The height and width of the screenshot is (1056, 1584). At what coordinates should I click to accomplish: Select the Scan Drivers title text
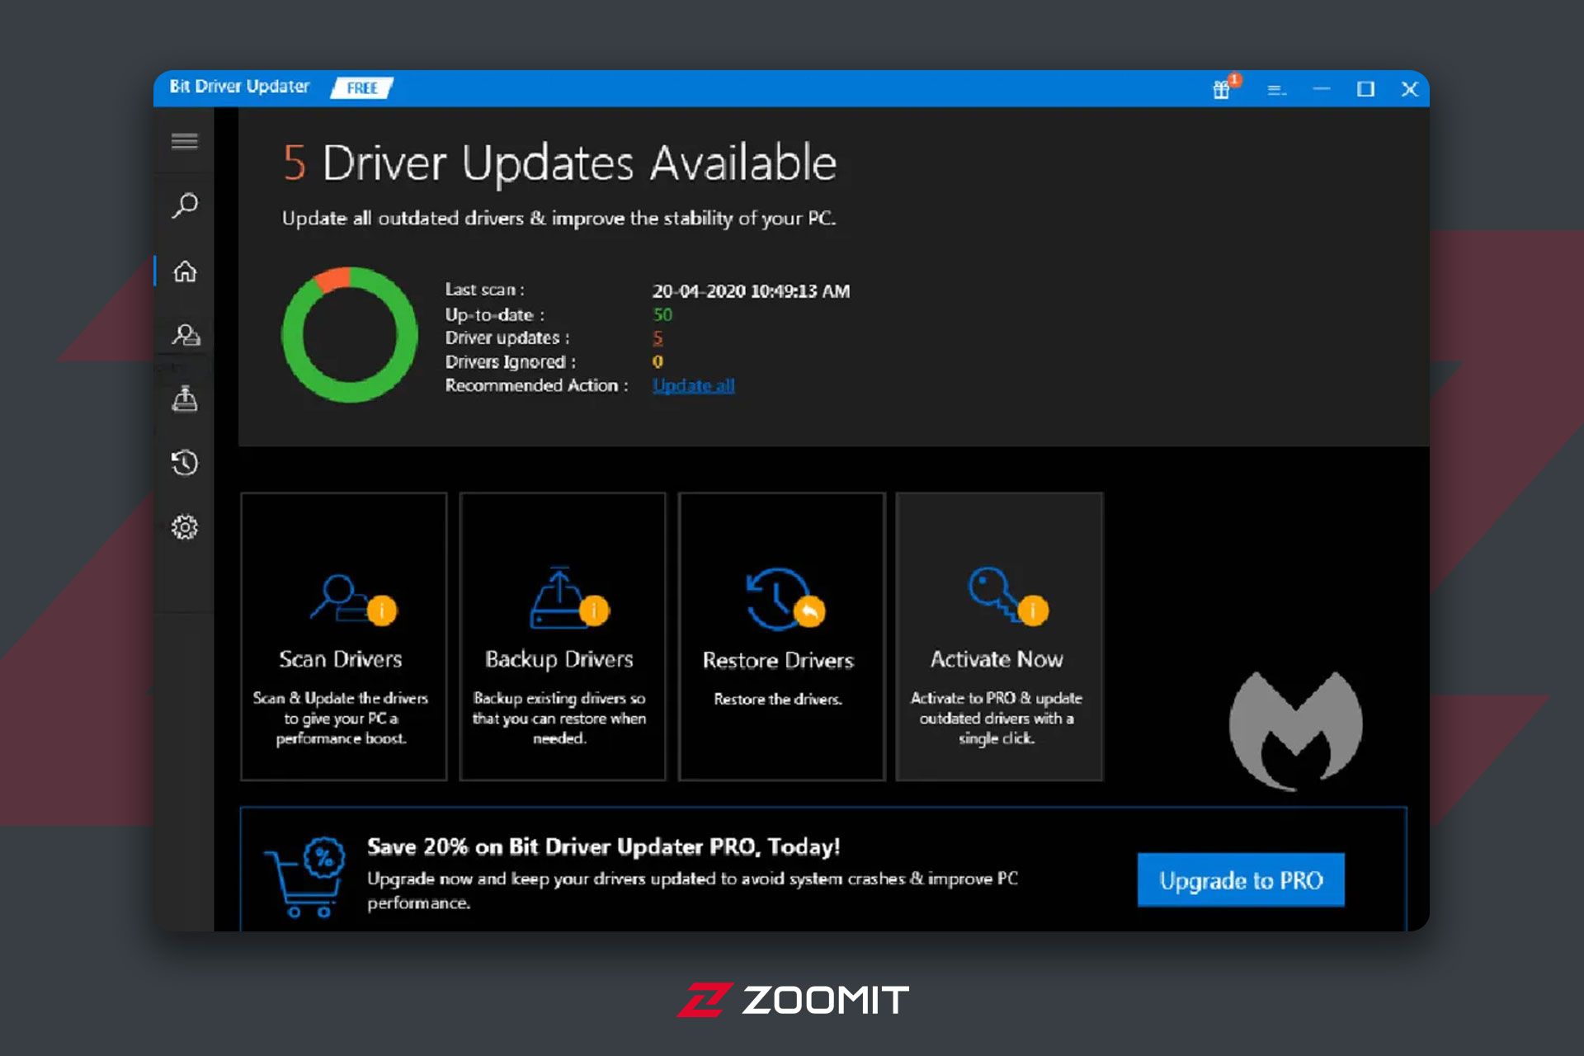pyautogui.click(x=340, y=659)
